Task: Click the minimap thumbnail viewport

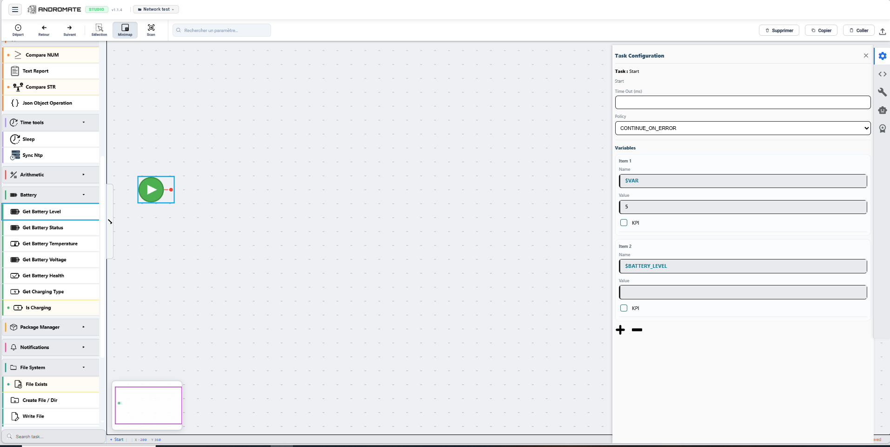Action: coord(148,405)
